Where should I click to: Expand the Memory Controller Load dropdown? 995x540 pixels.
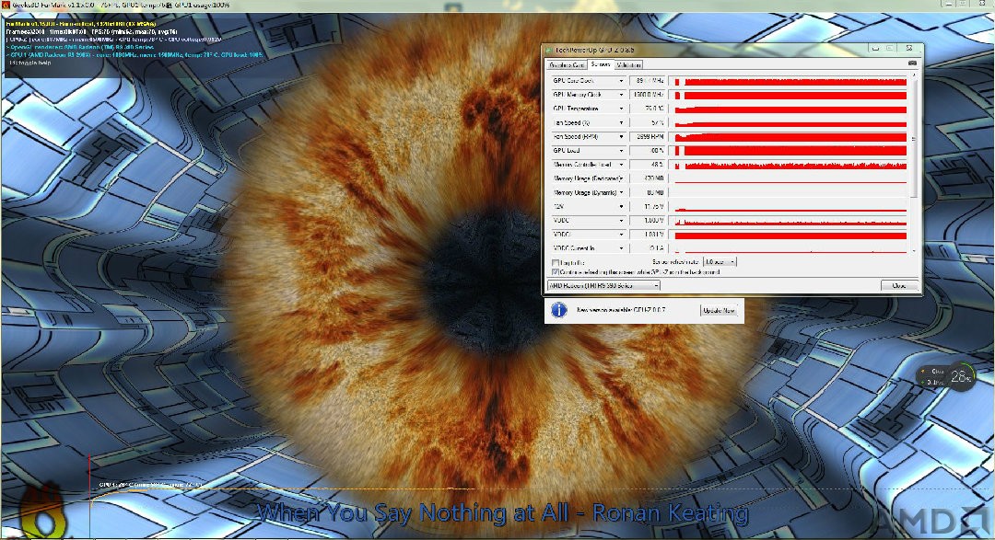point(621,165)
